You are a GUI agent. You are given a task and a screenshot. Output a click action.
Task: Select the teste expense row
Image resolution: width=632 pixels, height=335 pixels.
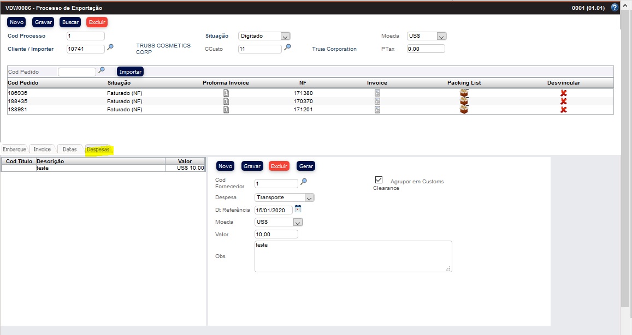(x=100, y=168)
